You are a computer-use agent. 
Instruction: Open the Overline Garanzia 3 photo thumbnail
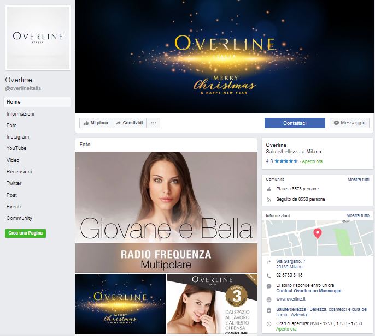click(212, 304)
